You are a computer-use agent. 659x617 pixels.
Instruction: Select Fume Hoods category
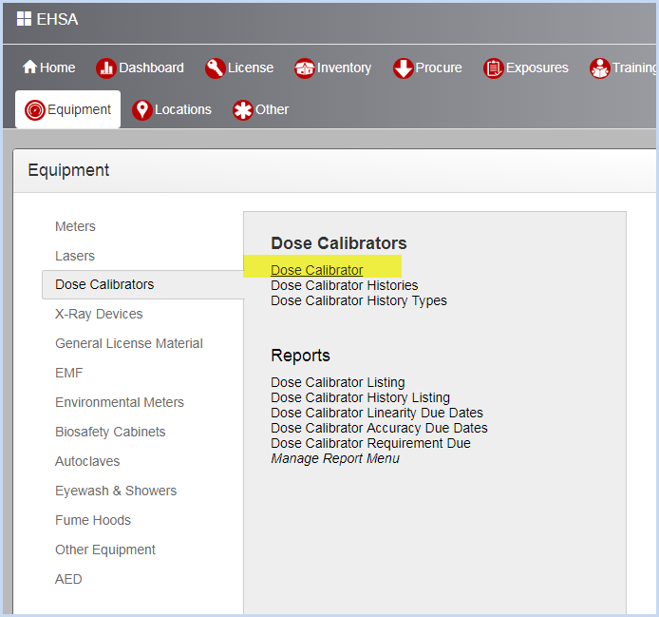pos(93,520)
